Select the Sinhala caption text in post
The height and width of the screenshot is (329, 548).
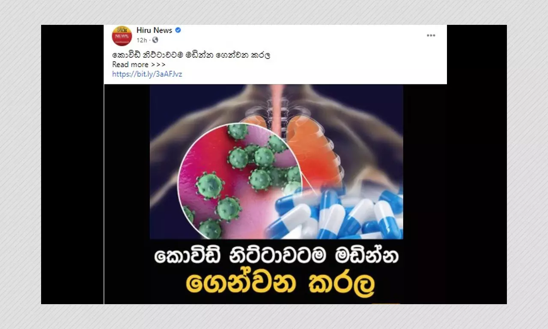[x=191, y=55]
